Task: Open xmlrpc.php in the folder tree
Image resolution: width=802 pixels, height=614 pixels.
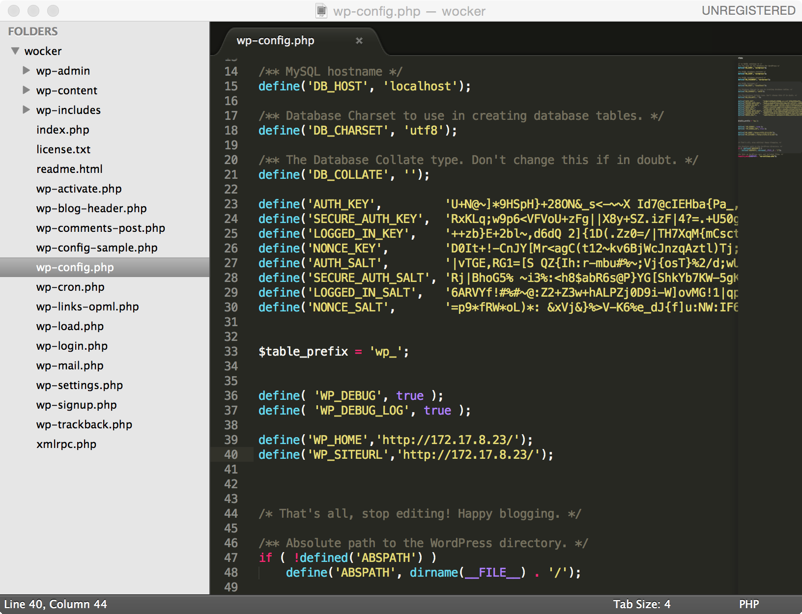Action: (66, 444)
